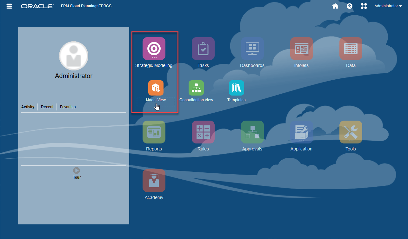Launch Consolidation View

click(196, 88)
